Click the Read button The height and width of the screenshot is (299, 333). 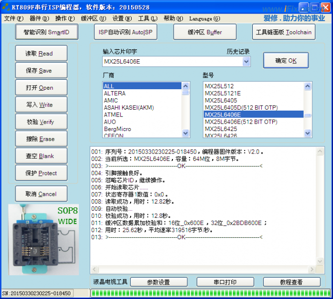(41, 53)
